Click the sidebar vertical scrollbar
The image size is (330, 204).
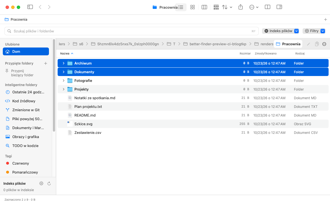click(54, 85)
